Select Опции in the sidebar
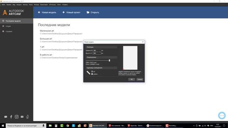The image size is (228, 128). [x=17, y=26]
